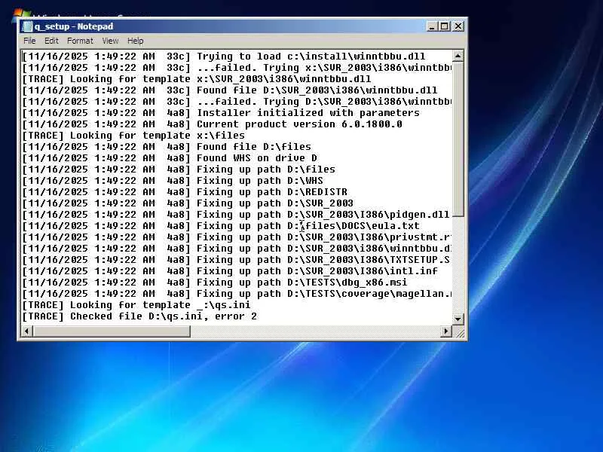Maximize the q_setup Notepad window
The image size is (603, 452).
(445, 26)
